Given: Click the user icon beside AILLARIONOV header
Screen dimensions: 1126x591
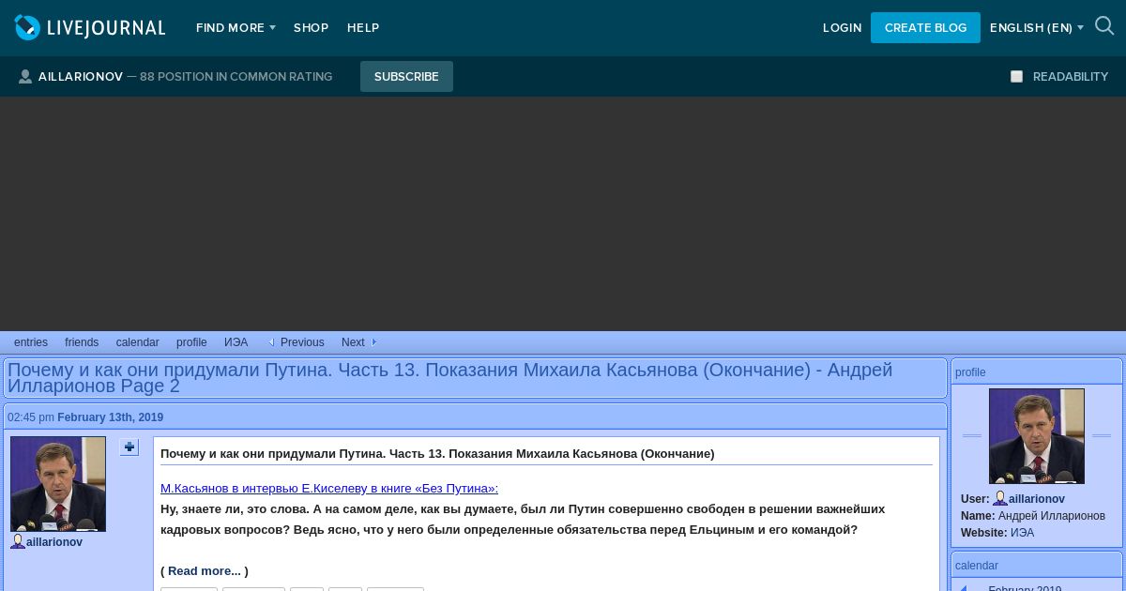Looking at the screenshot, I should click(x=25, y=77).
